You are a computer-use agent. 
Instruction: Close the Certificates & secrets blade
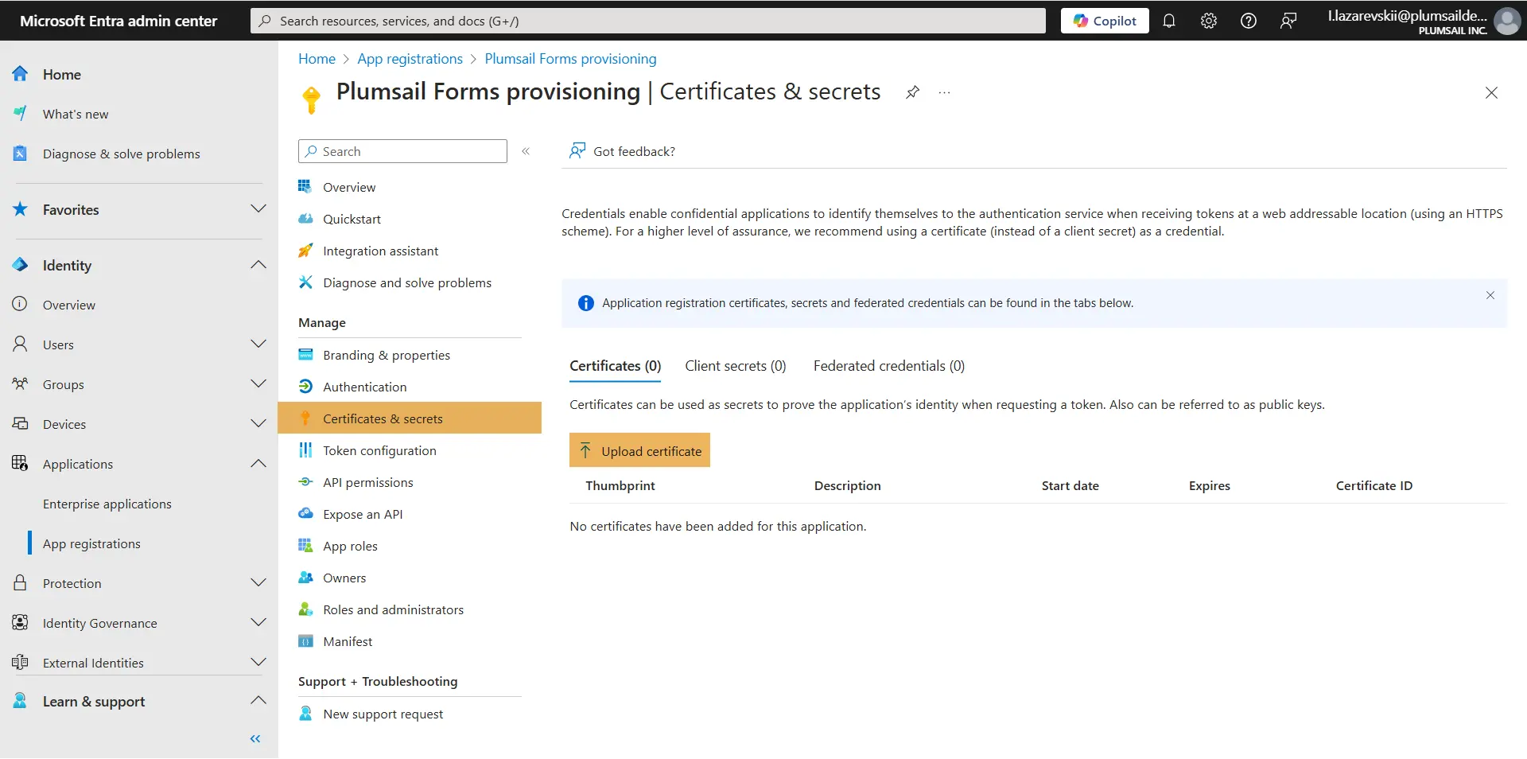(x=1491, y=93)
